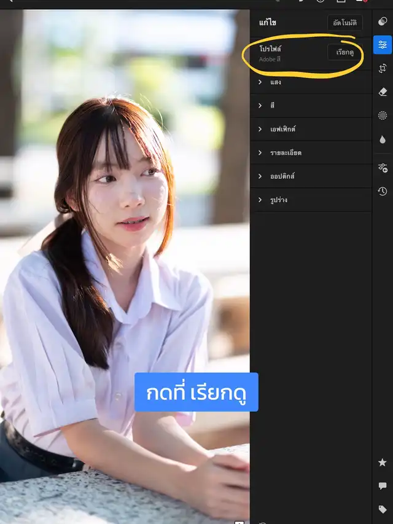Select the droplet blur tool icon

tap(383, 139)
